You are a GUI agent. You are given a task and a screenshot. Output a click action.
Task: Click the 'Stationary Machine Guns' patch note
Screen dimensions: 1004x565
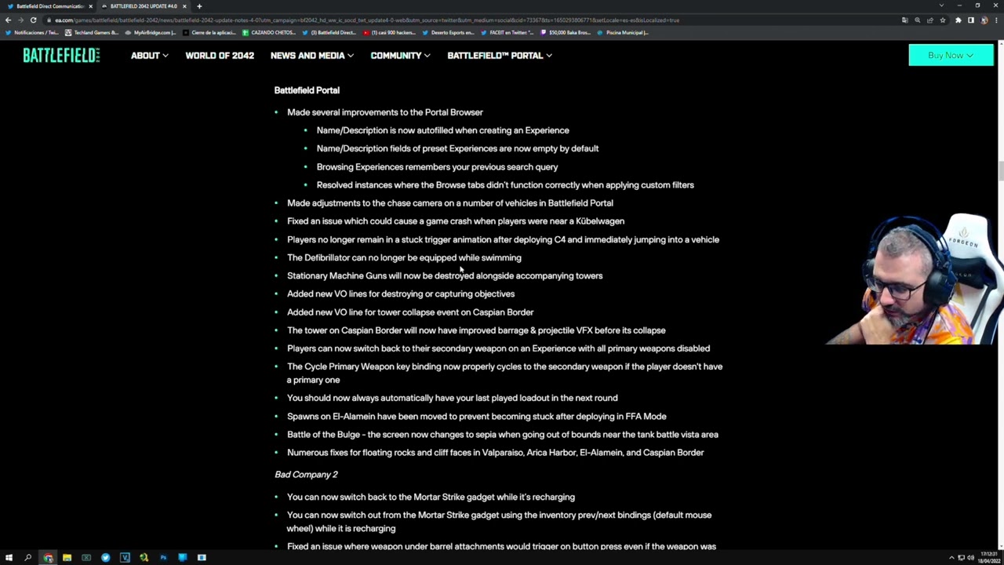[445, 275]
